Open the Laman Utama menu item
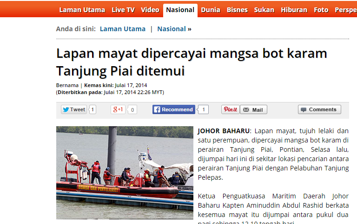This screenshot has height=224, width=357. [x=82, y=10]
